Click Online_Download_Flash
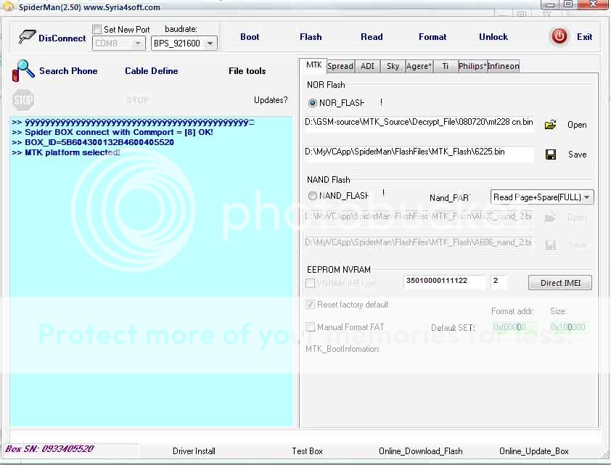The height and width of the screenshot is (465, 611). click(x=421, y=451)
